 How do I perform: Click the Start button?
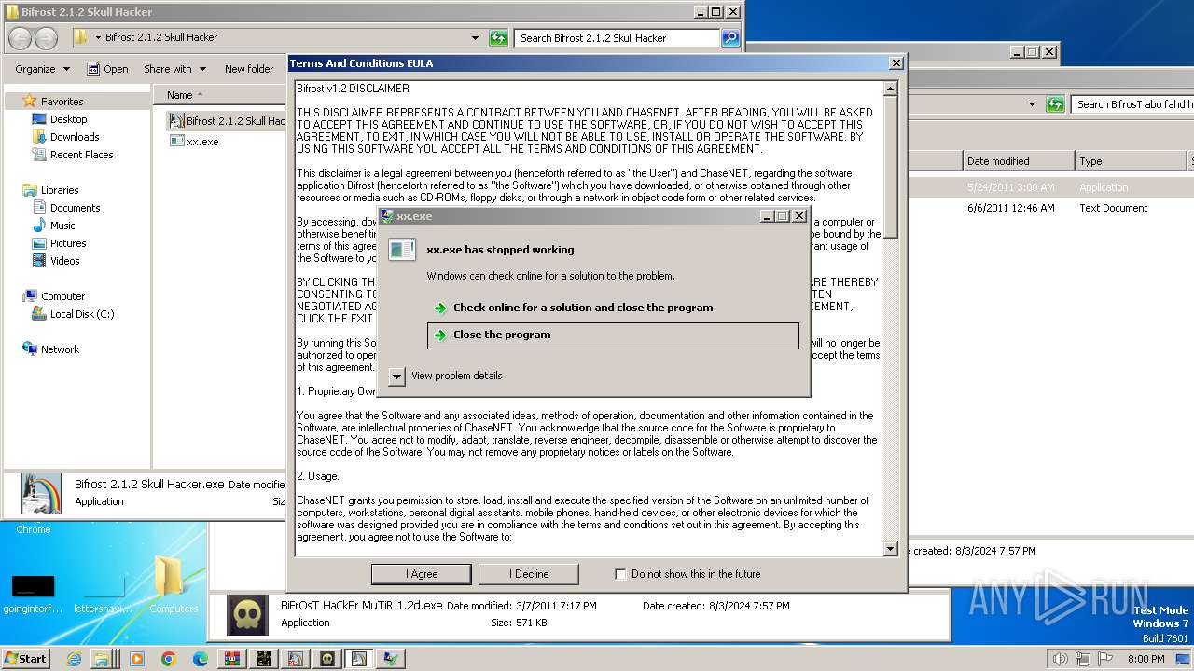point(26,659)
